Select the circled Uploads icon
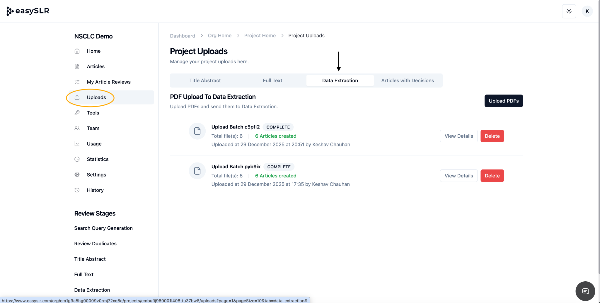 tap(77, 97)
